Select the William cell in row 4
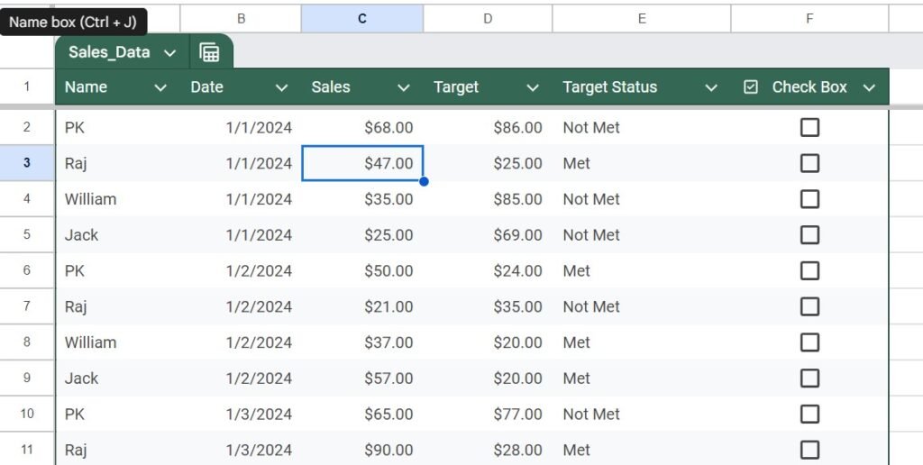The image size is (923, 465). point(119,199)
